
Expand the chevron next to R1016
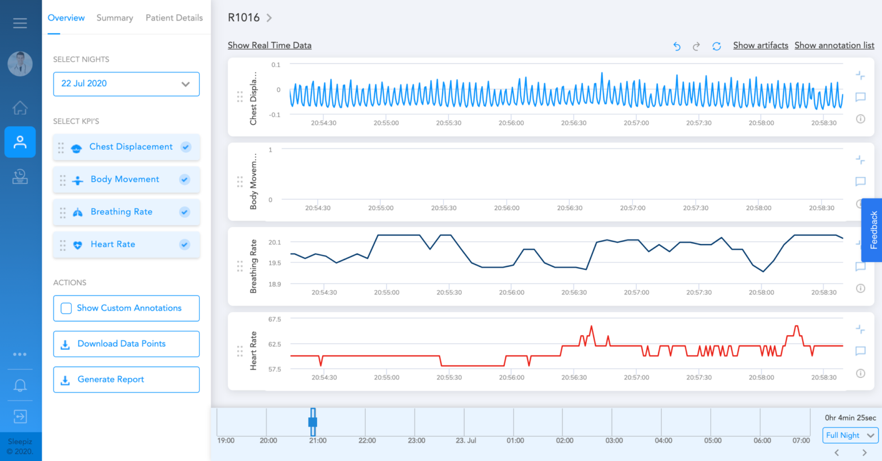[269, 18]
